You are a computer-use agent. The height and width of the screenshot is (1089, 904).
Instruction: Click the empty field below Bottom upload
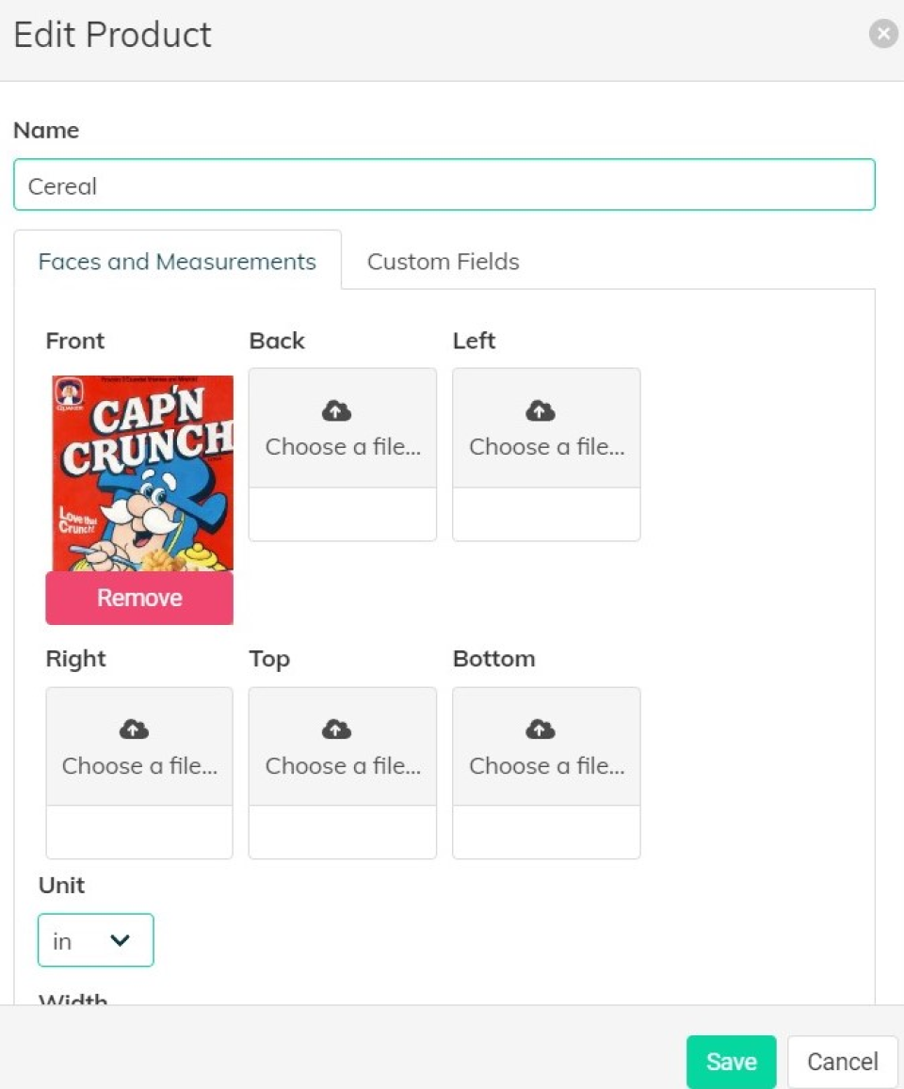pyautogui.click(x=546, y=832)
